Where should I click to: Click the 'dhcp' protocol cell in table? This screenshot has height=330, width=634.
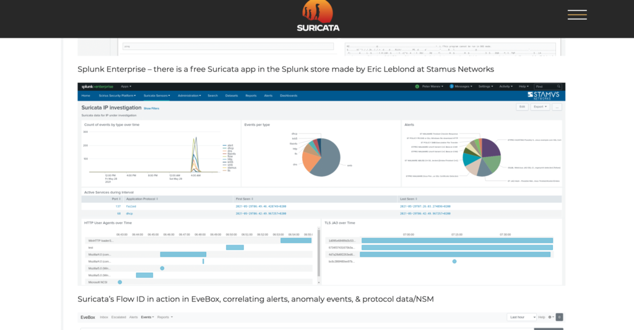tap(129, 213)
